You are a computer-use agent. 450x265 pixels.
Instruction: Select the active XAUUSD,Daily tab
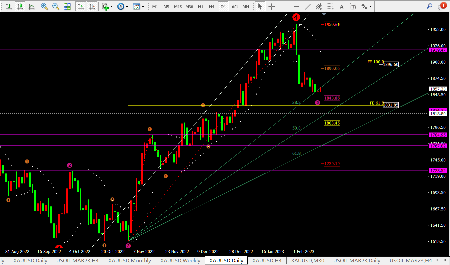[x=226, y=260]
